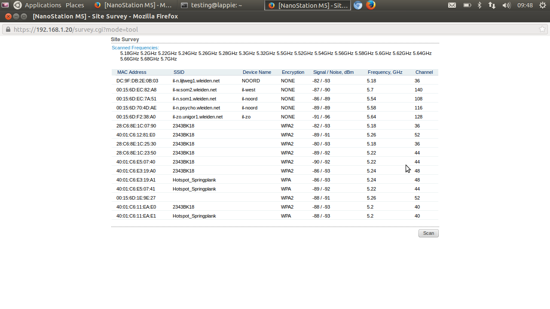Open the sound volume indicator
The height and width of the screenshot is (309, 550).
(x=506, y=5)
